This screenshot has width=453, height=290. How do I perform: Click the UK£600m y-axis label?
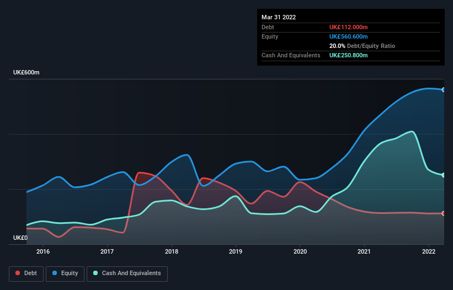tap(26, 72)
